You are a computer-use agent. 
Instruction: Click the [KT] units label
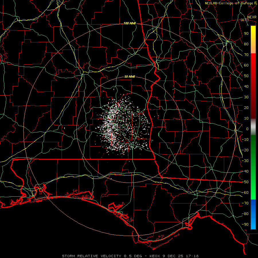pos(245,20)
